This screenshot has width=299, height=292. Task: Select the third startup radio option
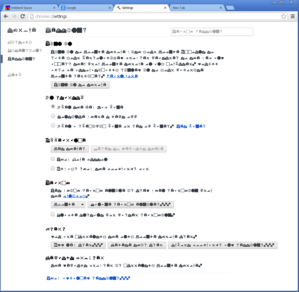[x=53, y=125]
